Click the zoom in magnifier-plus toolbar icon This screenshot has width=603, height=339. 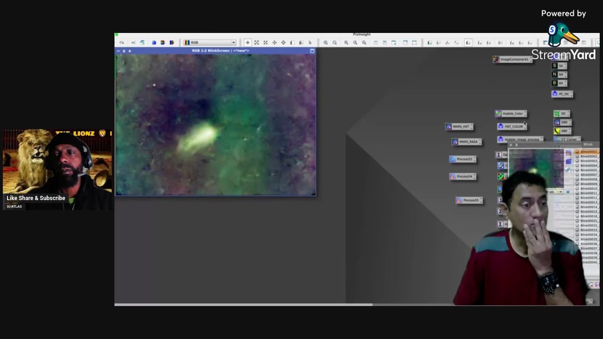click(x=326, y=43)
